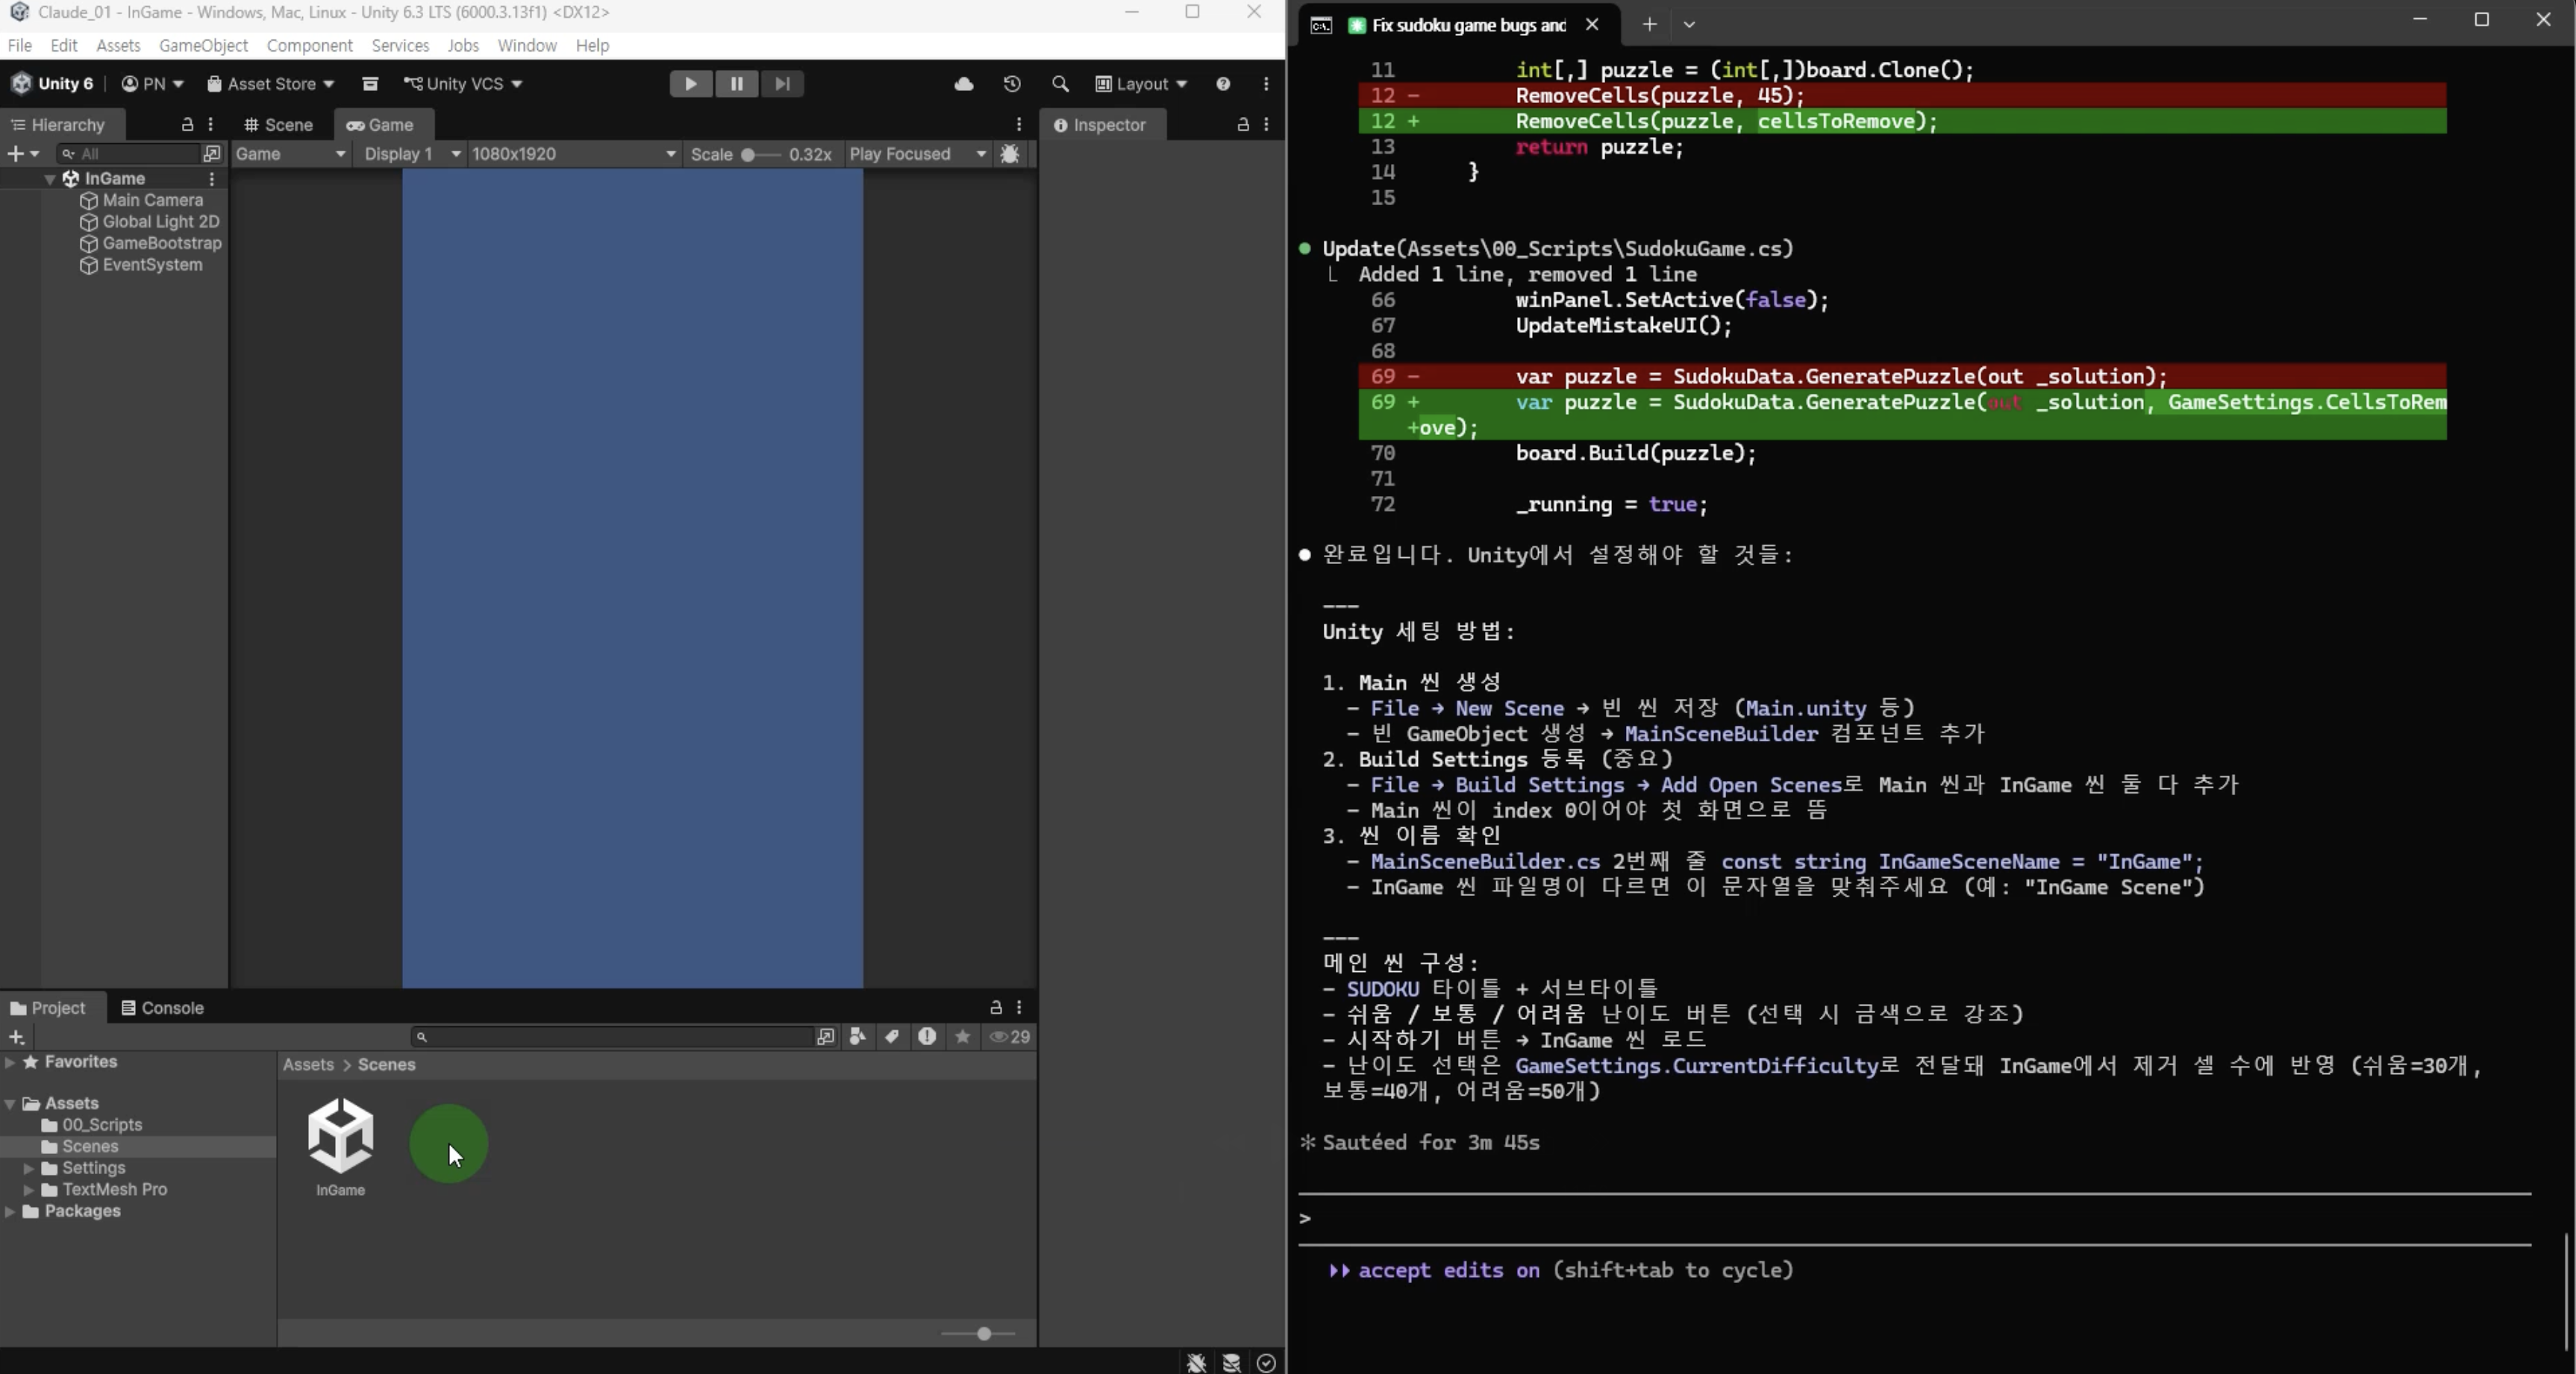
Task: Open the package manager box icon
Action: point(370,84)
